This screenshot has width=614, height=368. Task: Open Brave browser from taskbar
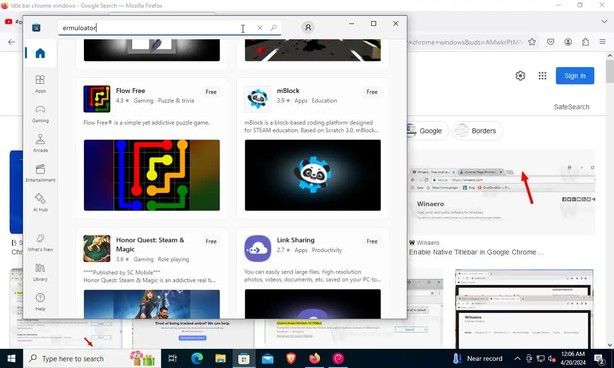tap(291, 358)
